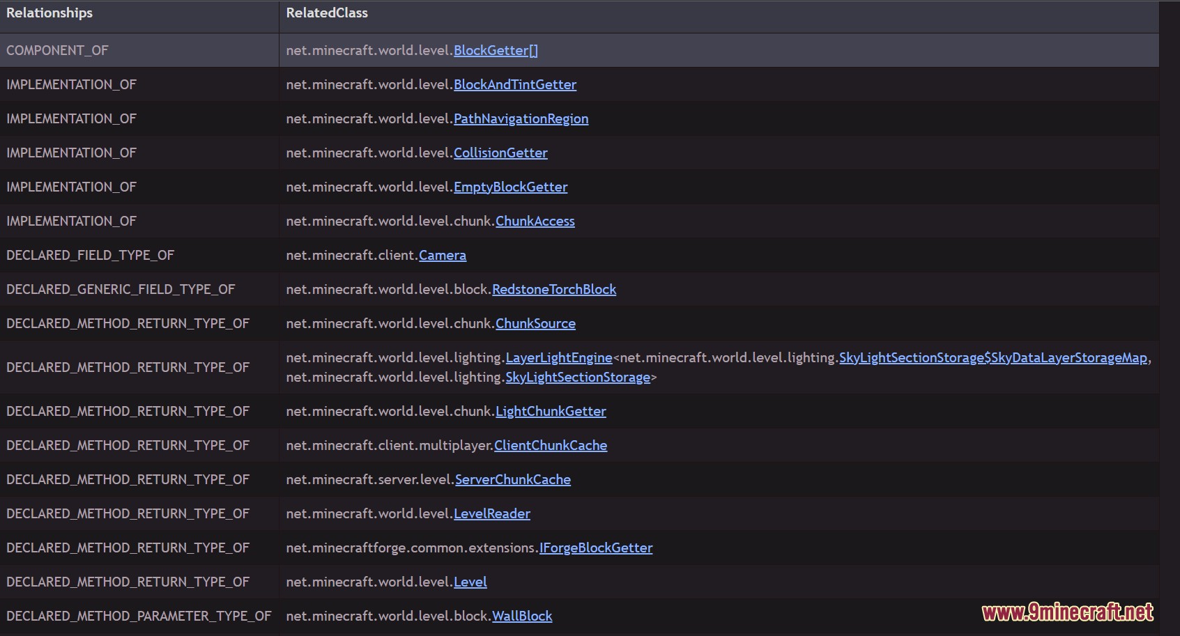The height and width of the screenshot is (636, 1180).
Task: Follow the ChunkSource link
Action: [x=535, y=323]
